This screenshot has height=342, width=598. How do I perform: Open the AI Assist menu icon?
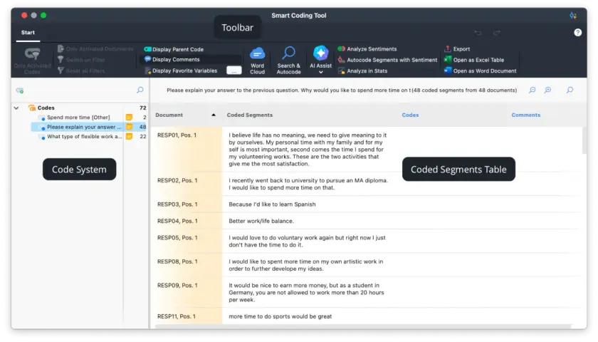tap(321, 53)
